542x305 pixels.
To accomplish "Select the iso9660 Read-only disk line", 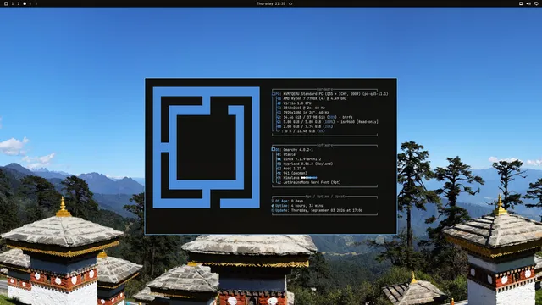I will [x=330, y=122].
